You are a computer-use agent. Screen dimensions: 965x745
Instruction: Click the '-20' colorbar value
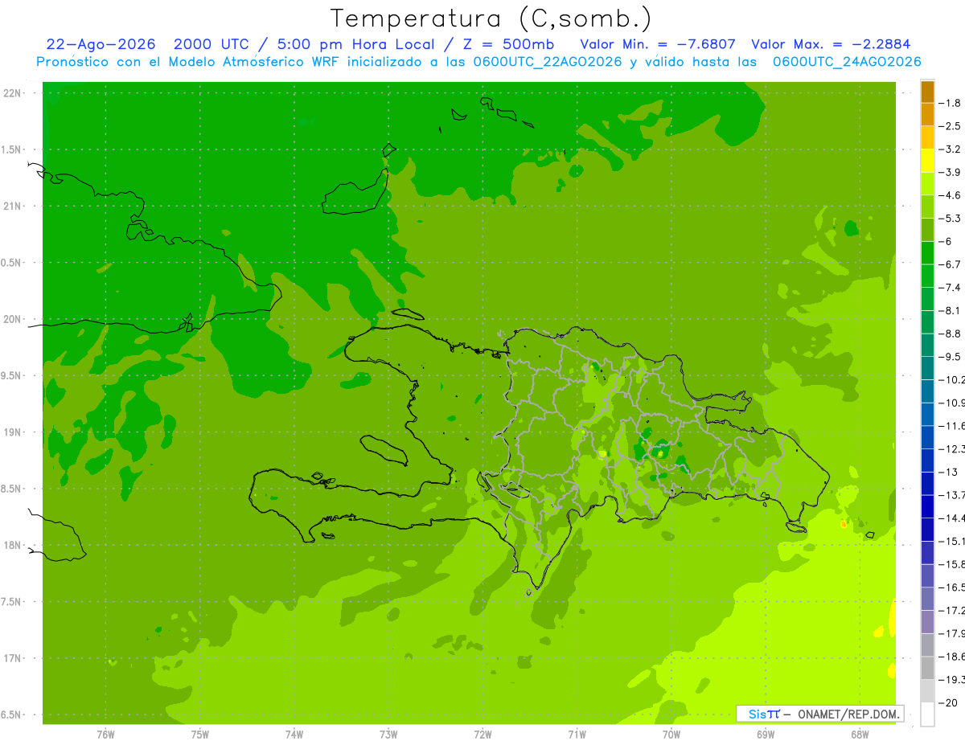pos(949,702)
